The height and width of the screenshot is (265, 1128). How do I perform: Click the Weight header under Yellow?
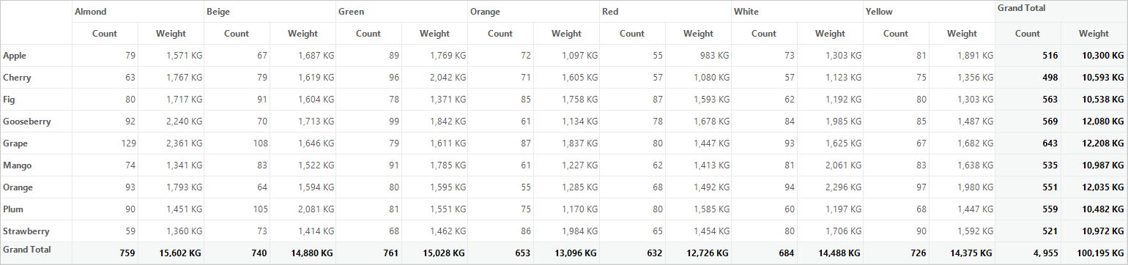tap(962, 34)
